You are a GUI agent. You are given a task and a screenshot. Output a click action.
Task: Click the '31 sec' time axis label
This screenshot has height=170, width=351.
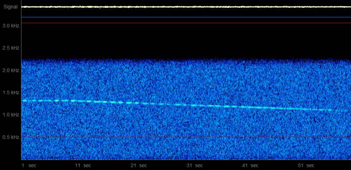pyautogui.click(x=195, y=166)
